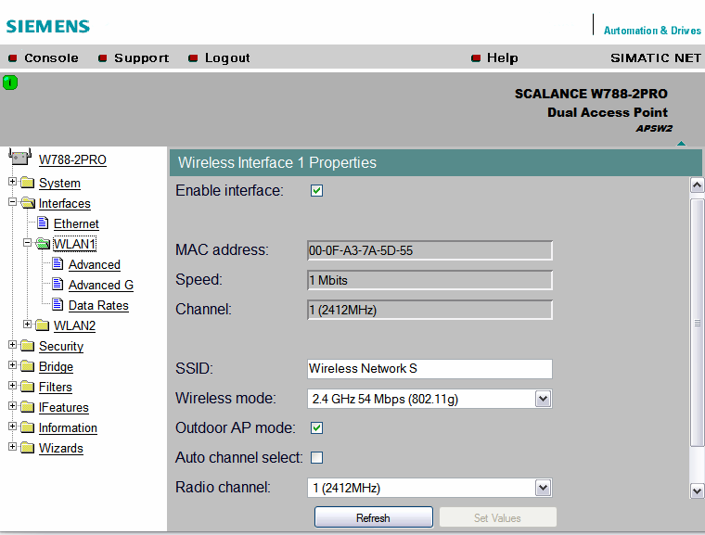
Task: Open the Data Rates link
Action: coord(98,306)
